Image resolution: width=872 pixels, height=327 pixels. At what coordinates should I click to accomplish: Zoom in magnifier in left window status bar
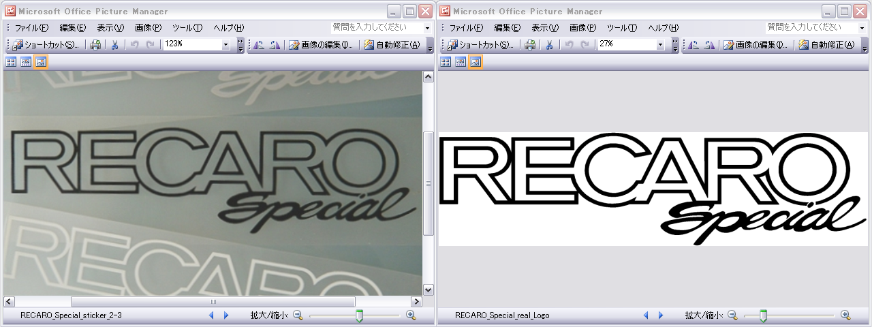[x=411, y=315]
